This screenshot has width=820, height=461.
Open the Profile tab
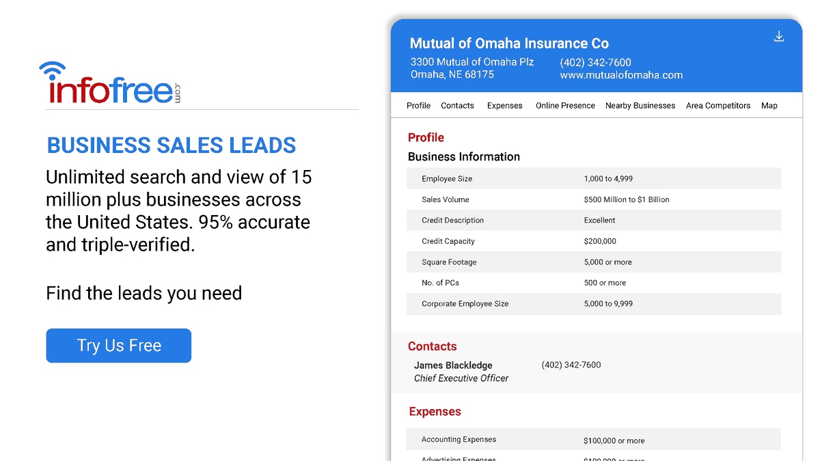418,105
